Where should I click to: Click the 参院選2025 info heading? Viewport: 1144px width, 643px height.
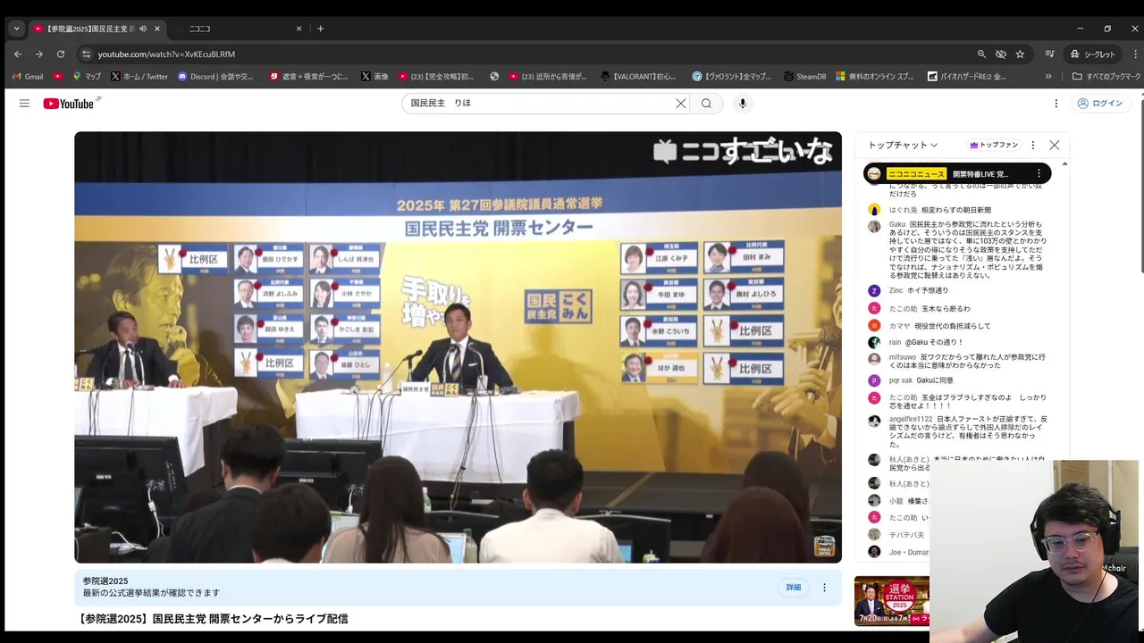point(105,581)
